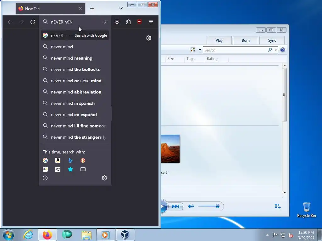Switch to Now Playing view icon
Screen dimensions: 322x241
(278, 206)
